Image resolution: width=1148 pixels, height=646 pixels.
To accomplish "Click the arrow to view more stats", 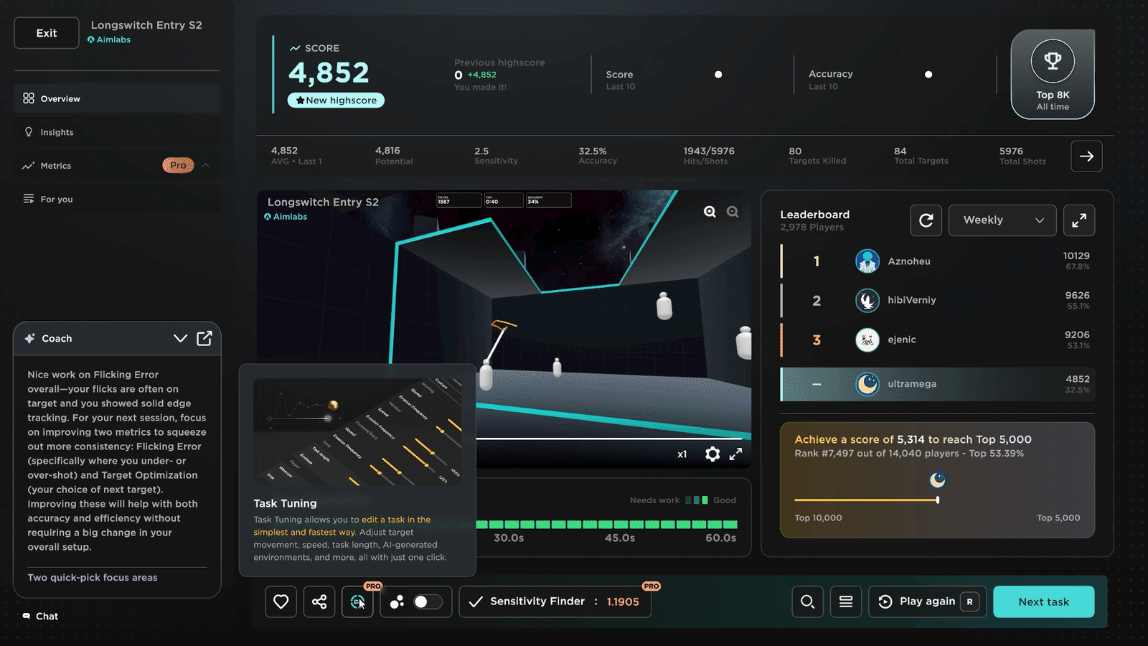I will coord(1086,156).
